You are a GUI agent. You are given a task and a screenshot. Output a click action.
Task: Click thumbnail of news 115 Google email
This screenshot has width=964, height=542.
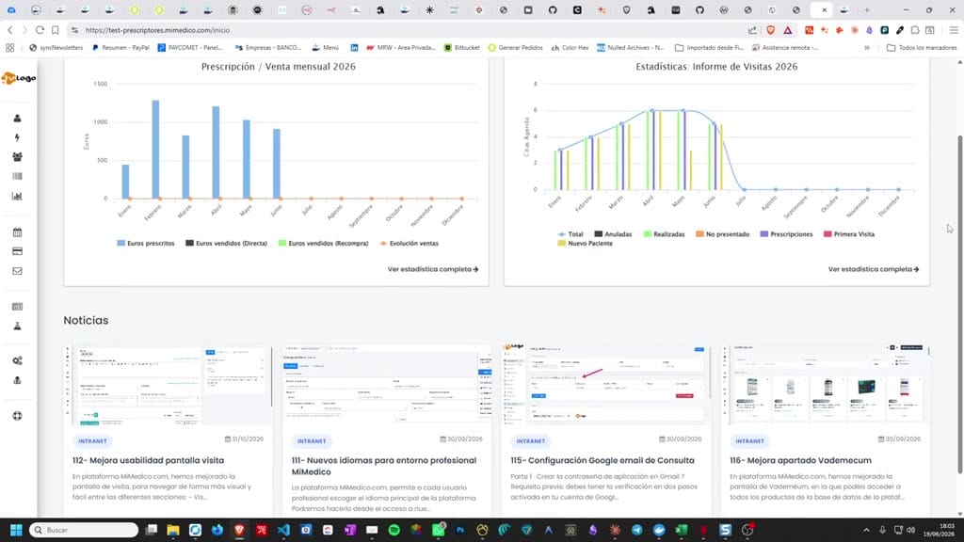[x=605, y=385]
